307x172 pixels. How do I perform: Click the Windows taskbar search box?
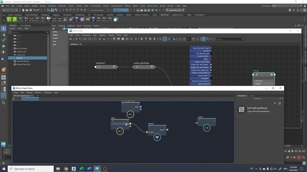tap(31, 169)
